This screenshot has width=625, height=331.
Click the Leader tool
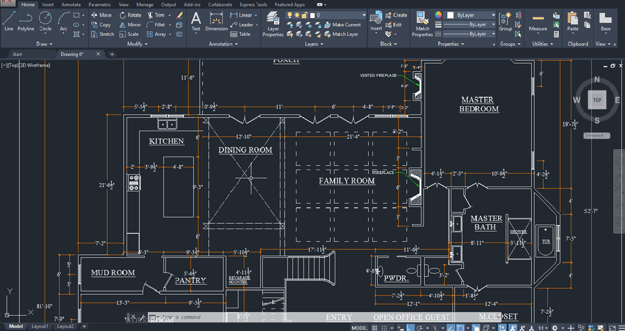coord(242,24)
